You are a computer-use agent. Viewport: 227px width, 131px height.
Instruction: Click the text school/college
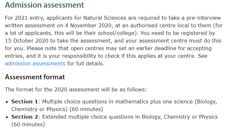click(117, 33)
